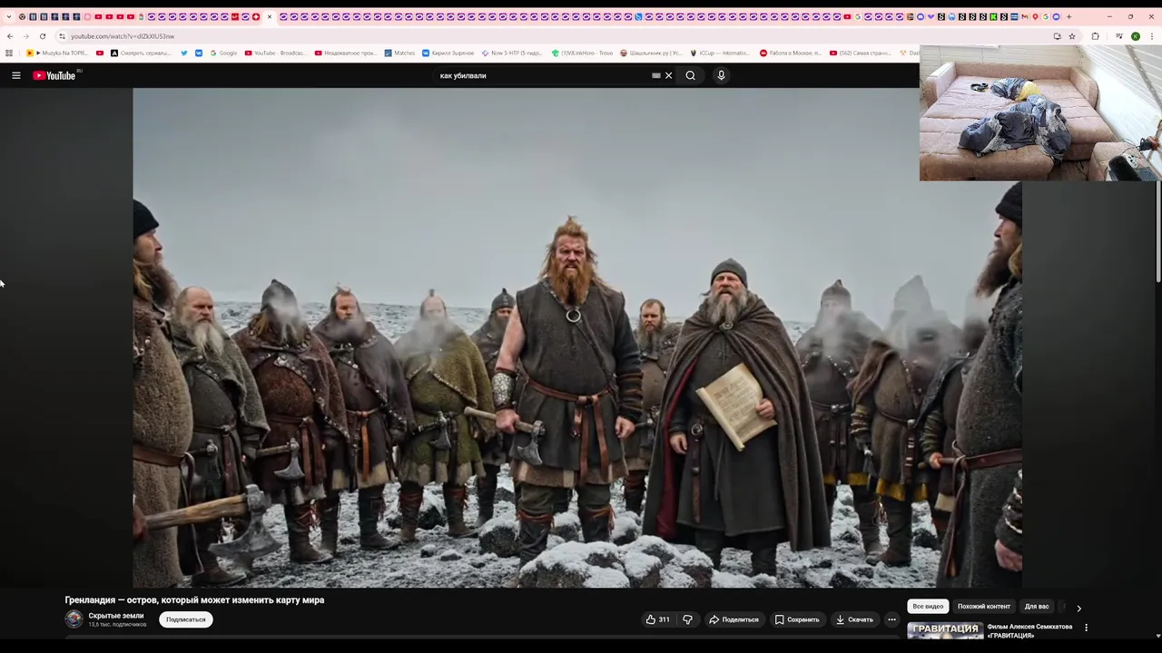Download the video with Скачать

point(854,619)
